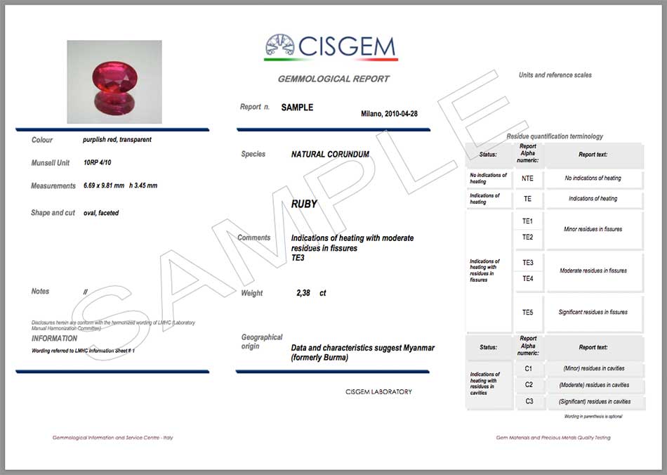Click "Significant residues in fissures" cell
Screen dimensions: 667x475
pos(593,313)
